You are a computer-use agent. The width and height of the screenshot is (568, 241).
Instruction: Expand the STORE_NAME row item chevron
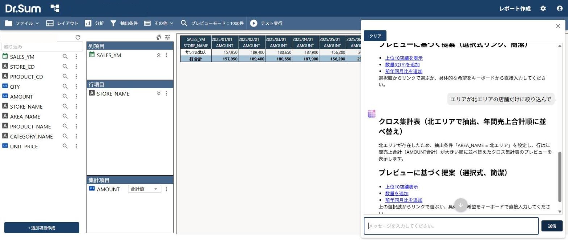click(158, 93)
